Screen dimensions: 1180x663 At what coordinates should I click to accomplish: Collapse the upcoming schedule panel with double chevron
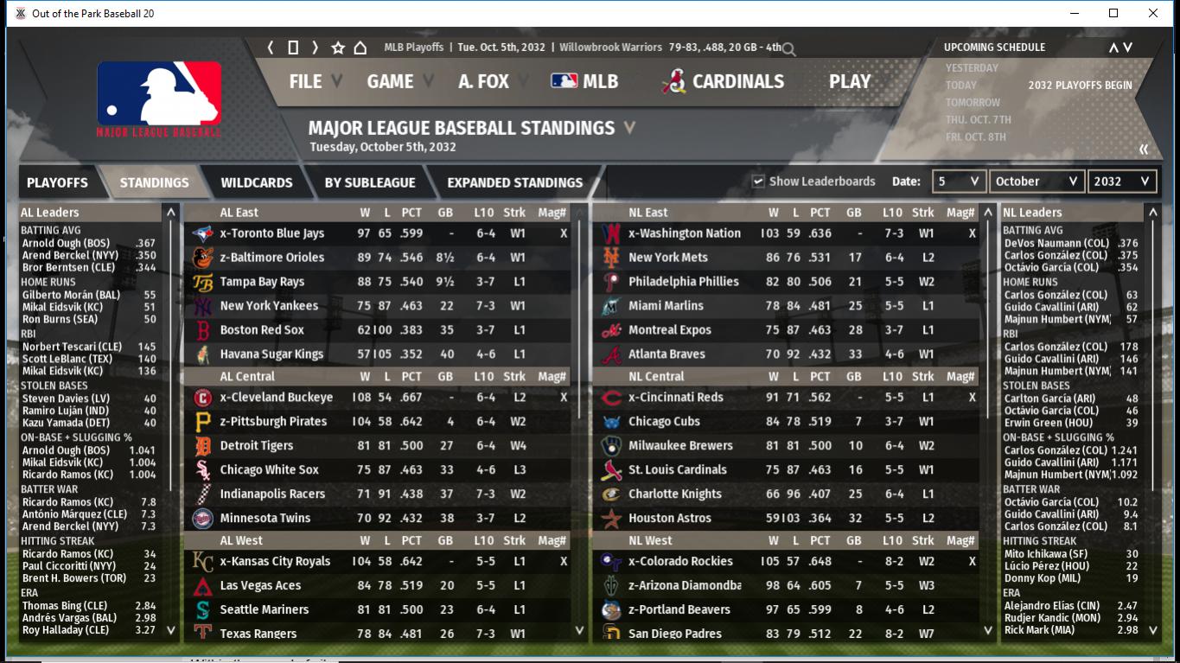pos(1144,150)
